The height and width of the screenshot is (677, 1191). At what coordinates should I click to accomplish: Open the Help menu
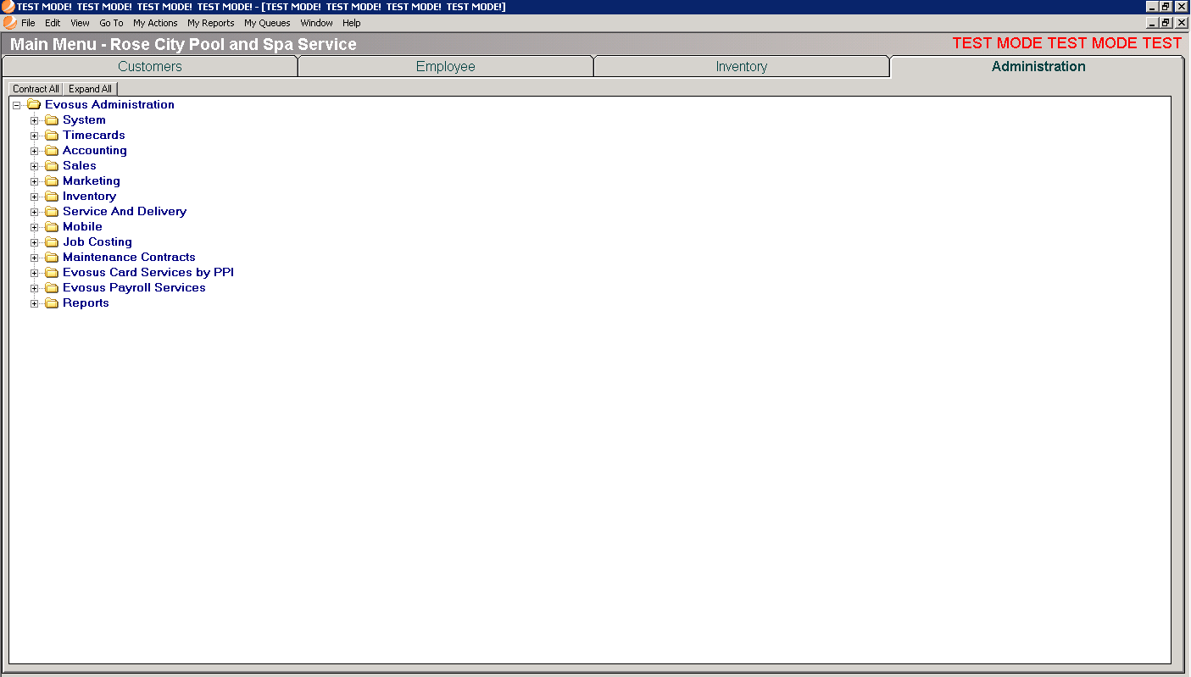coord(352,23)
